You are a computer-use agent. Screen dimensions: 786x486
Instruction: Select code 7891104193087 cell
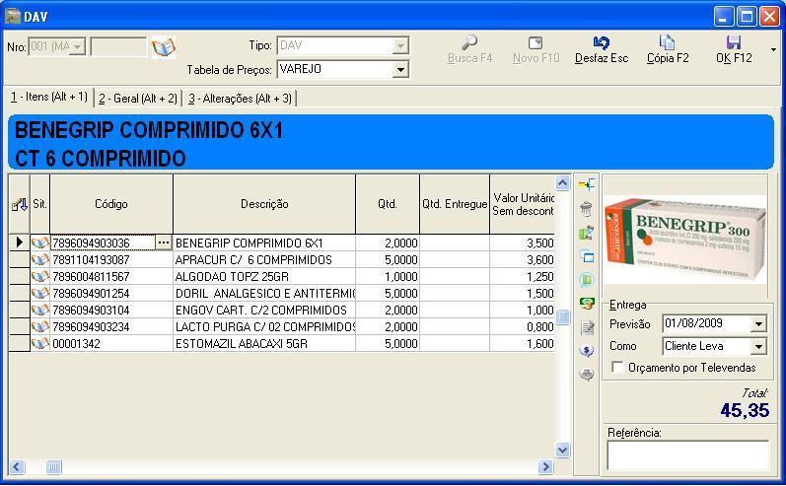click(111, 259)
